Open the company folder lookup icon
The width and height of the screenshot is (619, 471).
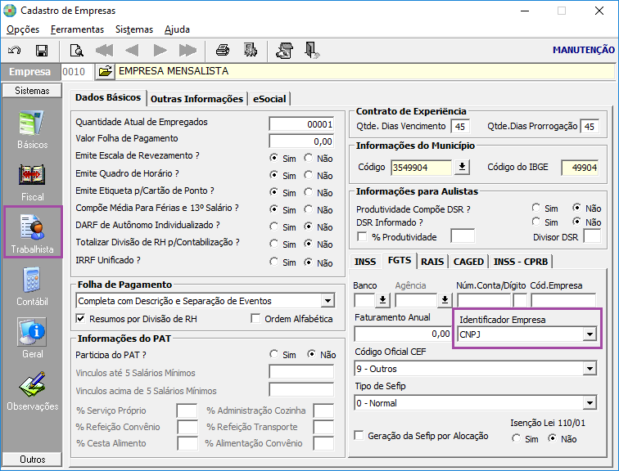[x=105, y=72]
